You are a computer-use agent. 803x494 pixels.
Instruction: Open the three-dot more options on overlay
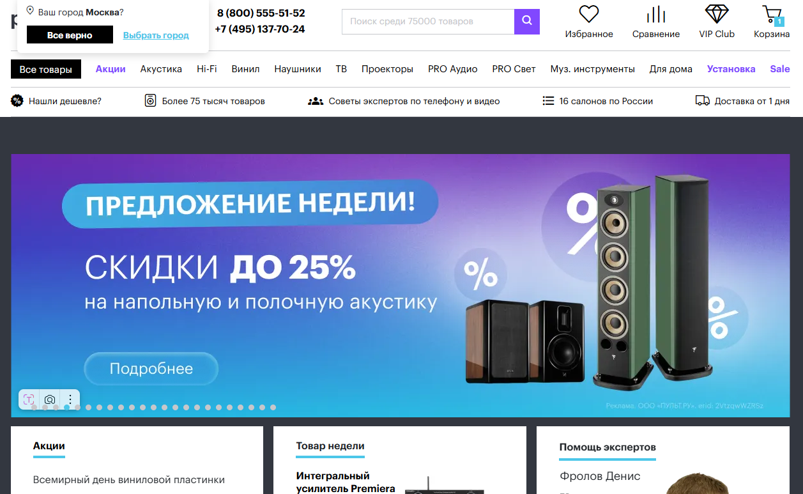[x=70, y=399]
